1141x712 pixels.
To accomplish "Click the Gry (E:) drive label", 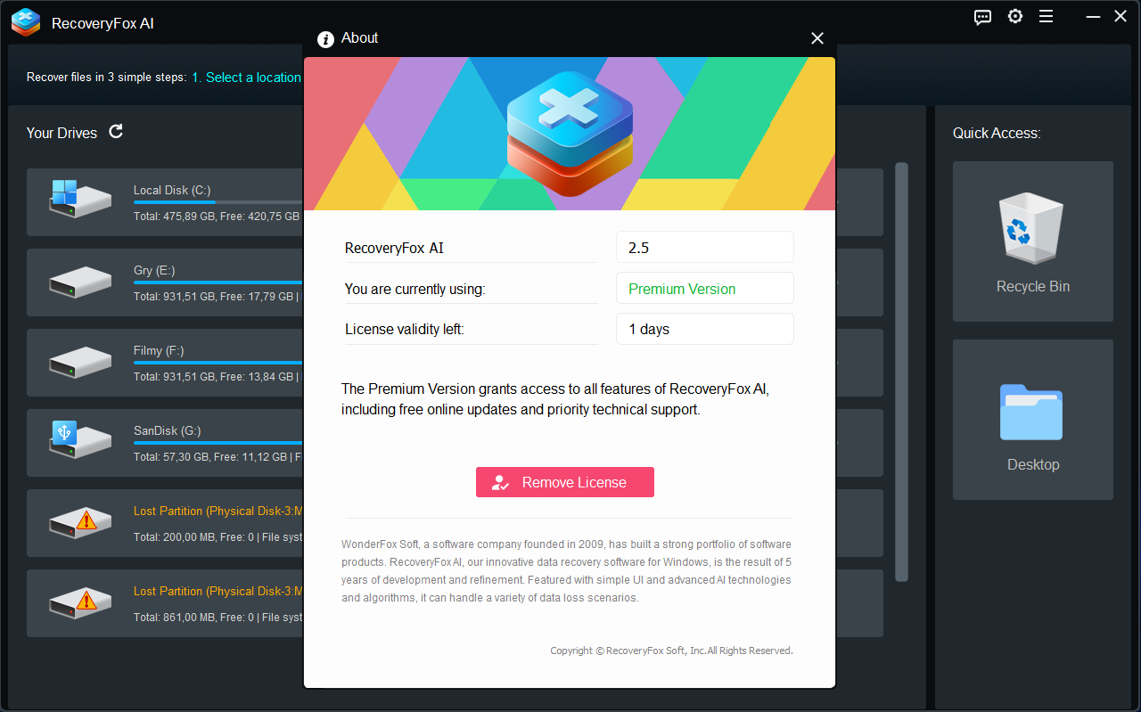I will point(154,270).
